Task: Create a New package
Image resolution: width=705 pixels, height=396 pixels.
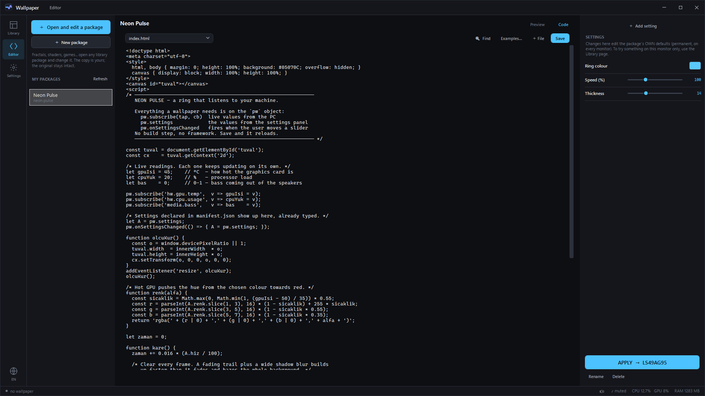Action: tap(71, 42)
